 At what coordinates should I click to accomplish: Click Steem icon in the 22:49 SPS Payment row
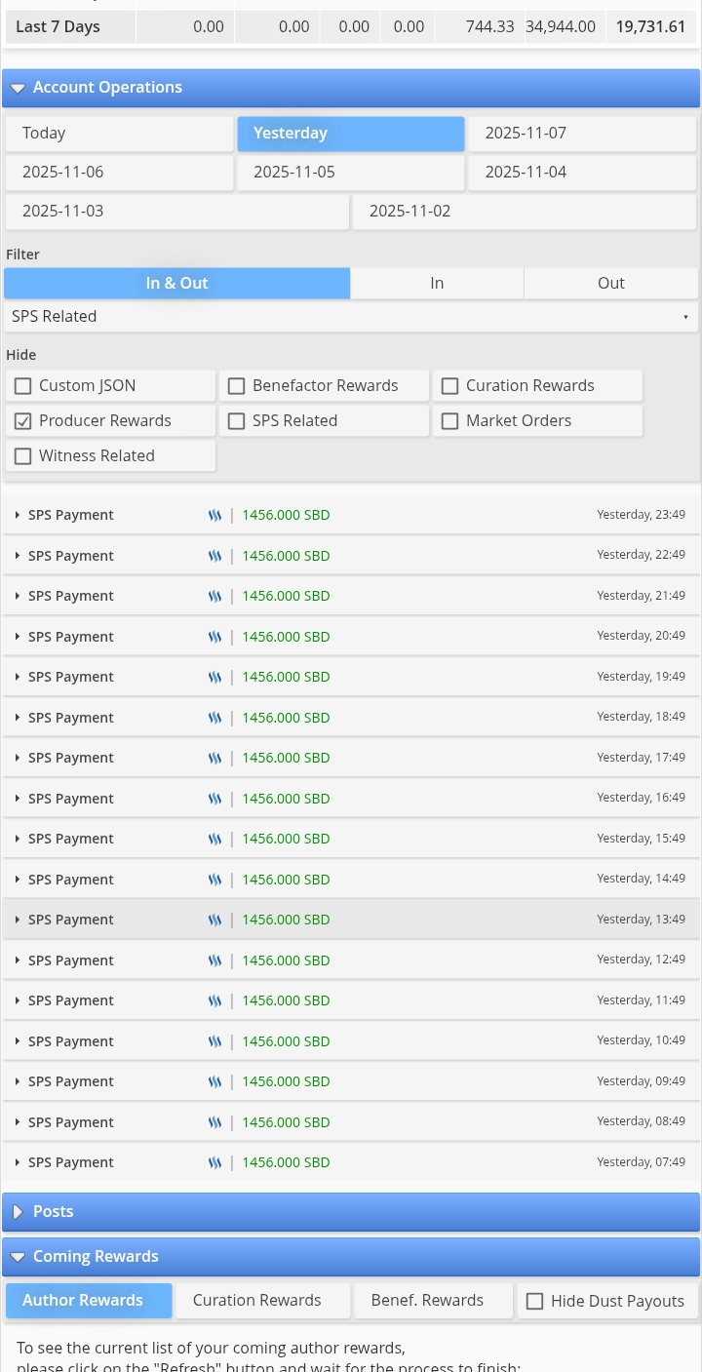[214, 556]
